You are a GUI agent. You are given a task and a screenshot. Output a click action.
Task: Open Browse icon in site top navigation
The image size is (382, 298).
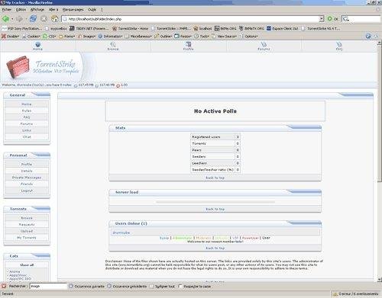pos(113,44)
